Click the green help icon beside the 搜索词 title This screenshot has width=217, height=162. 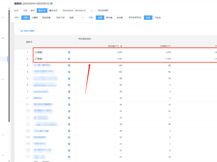coord(51,3)
